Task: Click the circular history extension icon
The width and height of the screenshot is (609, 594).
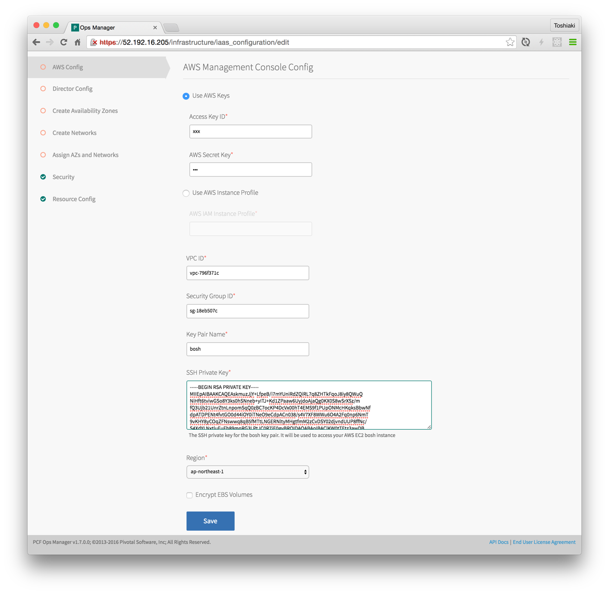Action: click(x=526, y=42)
